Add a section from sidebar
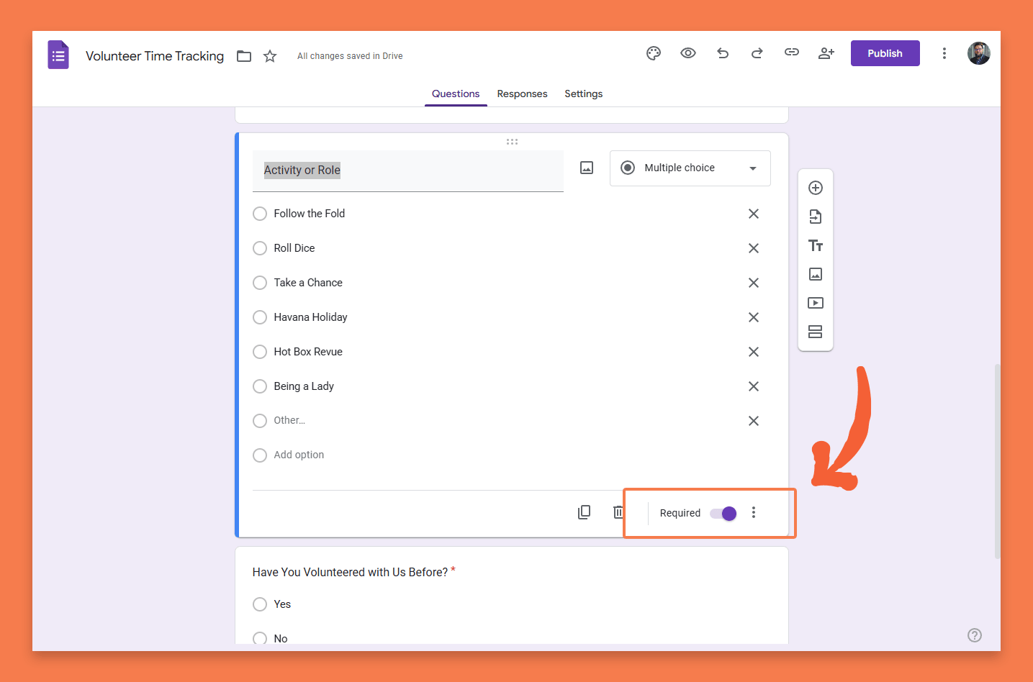The width and height of the screenshot is (1033, 682). 816,332
